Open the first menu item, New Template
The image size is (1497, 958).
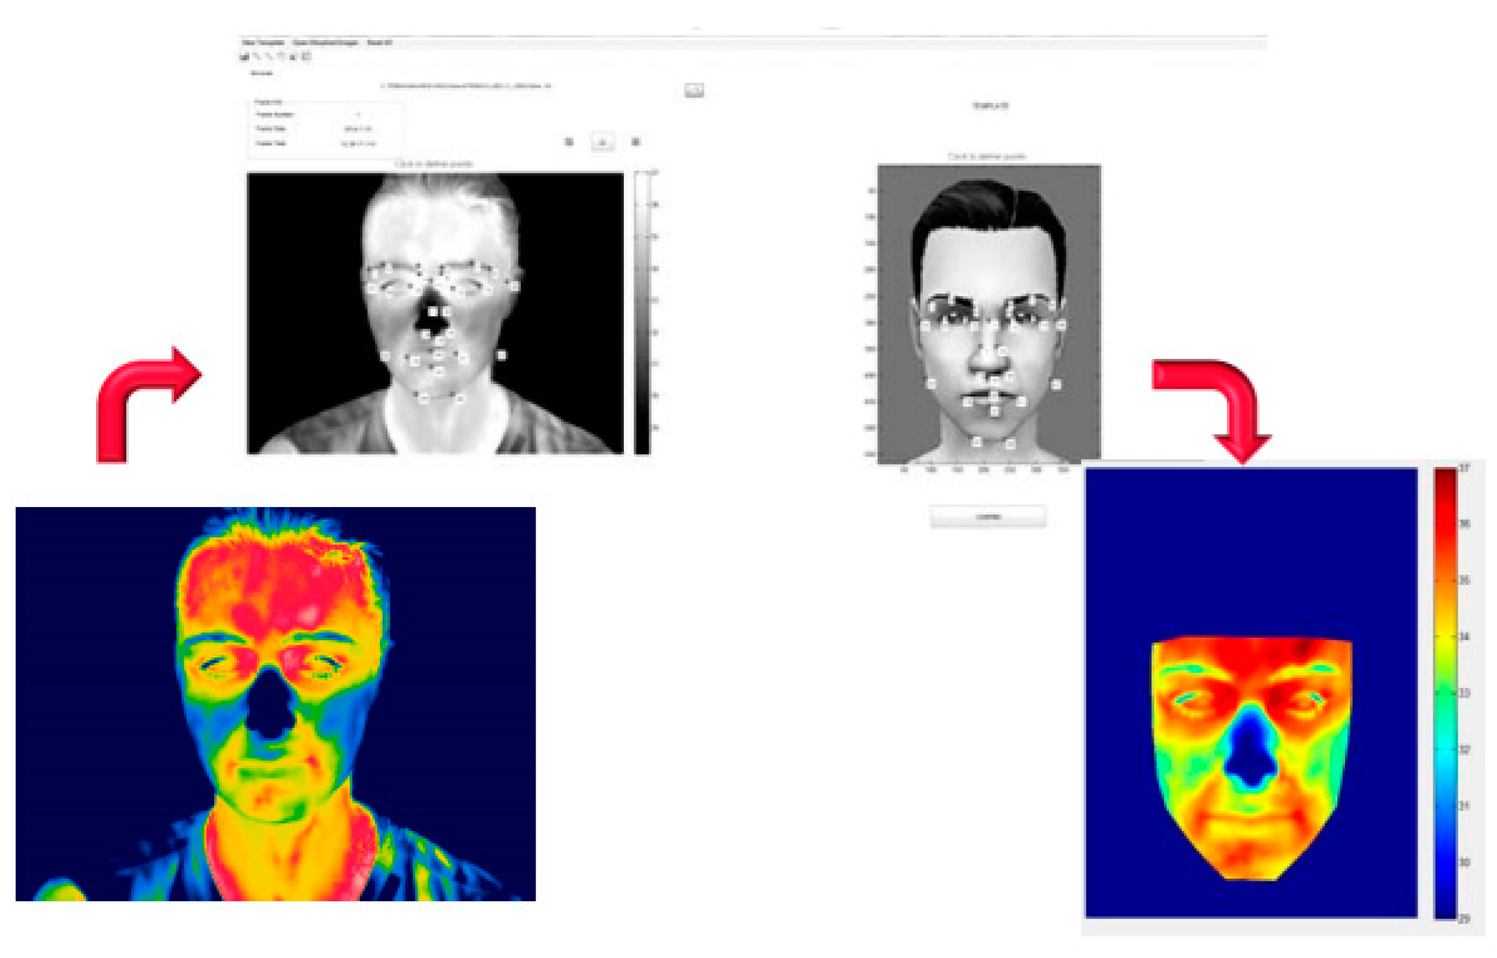263,43
